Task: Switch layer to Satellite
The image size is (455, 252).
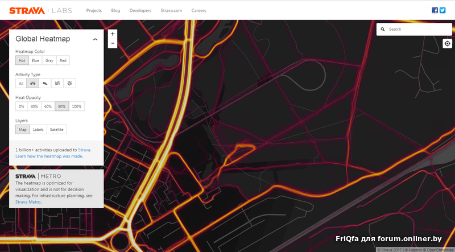Action: (56, 130)
